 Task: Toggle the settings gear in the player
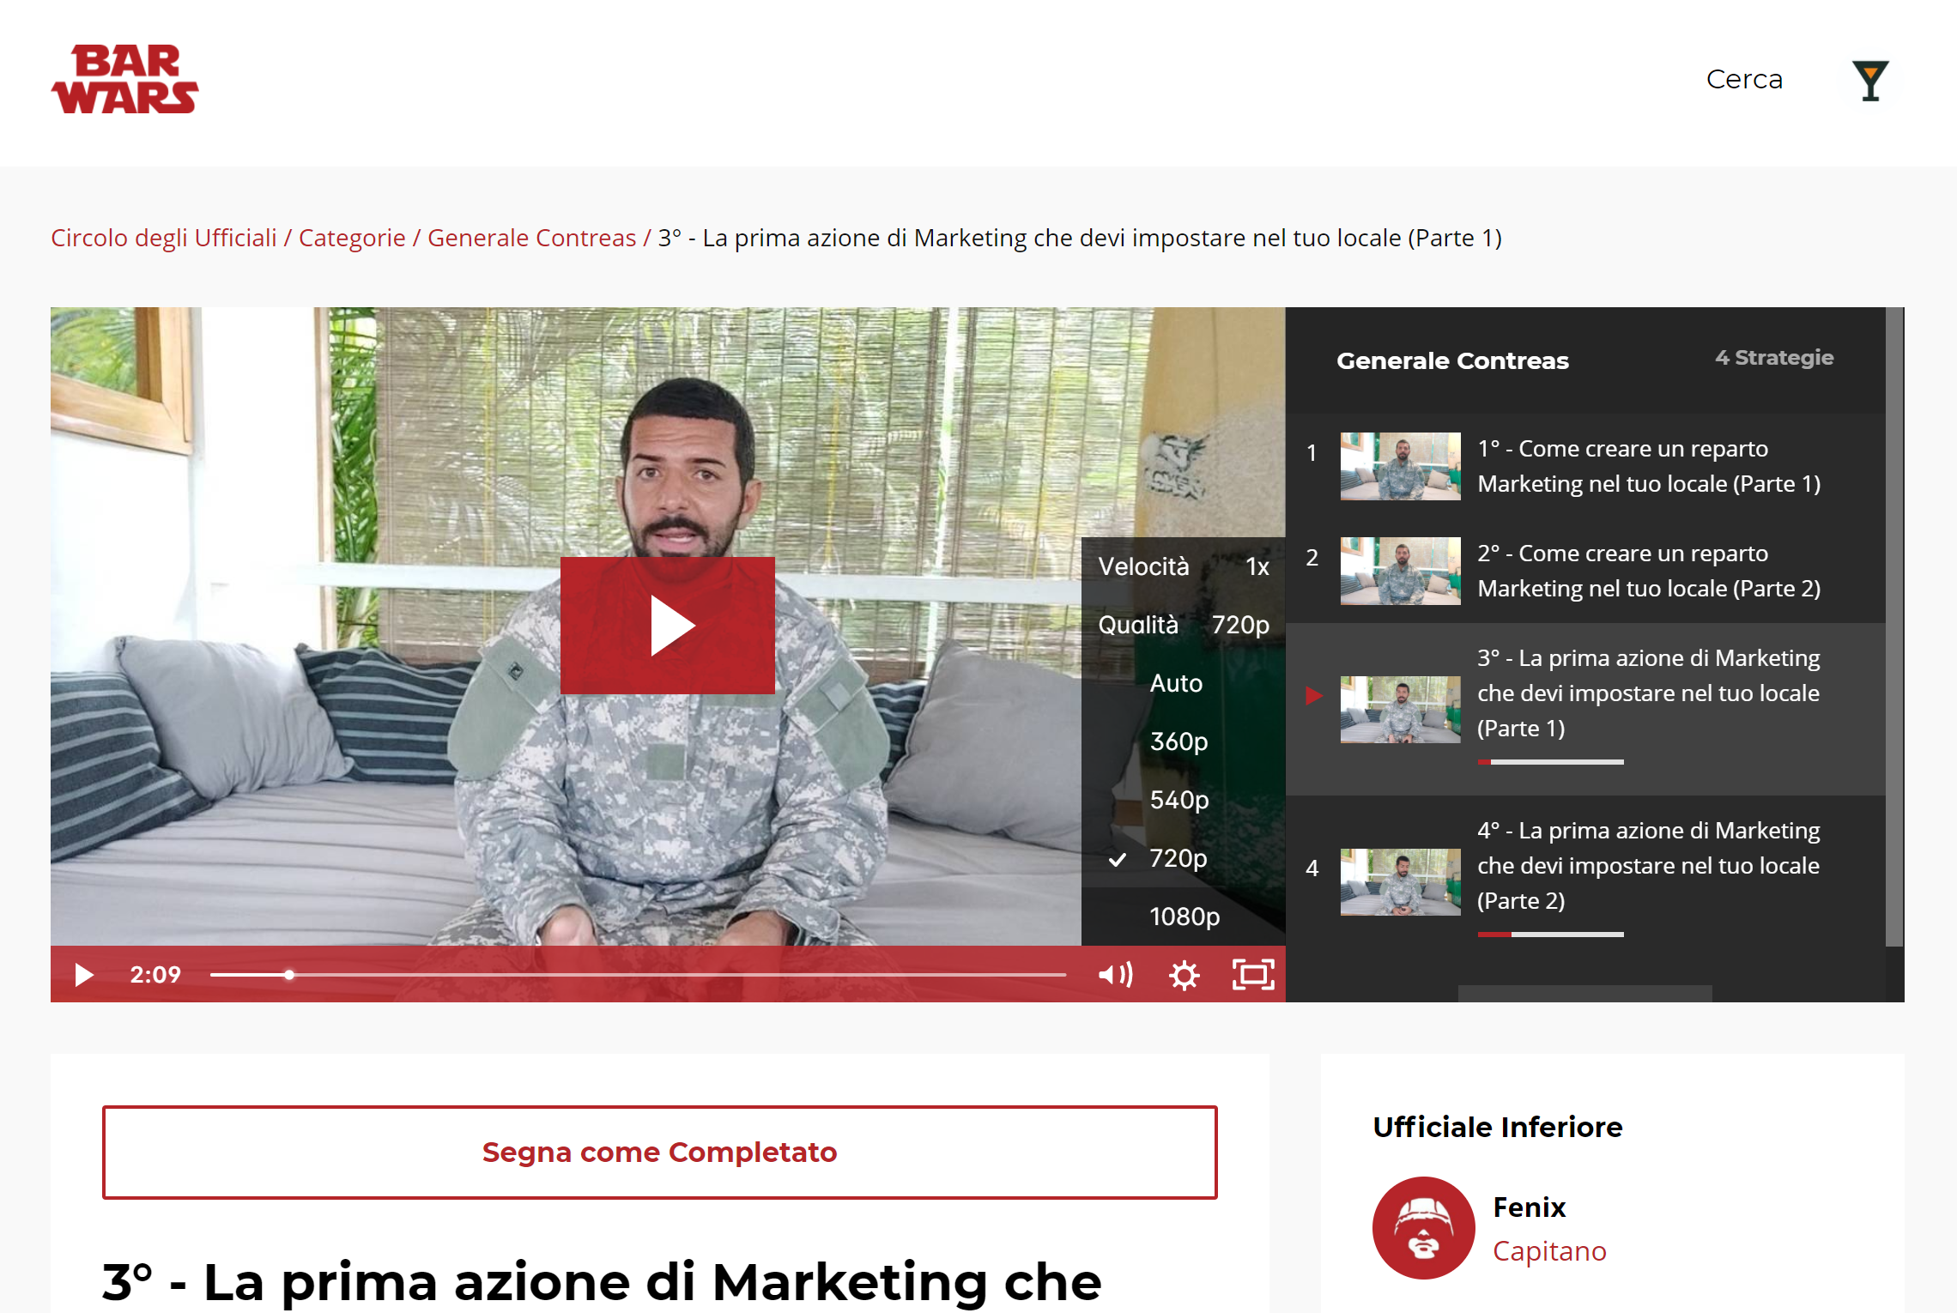(x=1184, y=975)
